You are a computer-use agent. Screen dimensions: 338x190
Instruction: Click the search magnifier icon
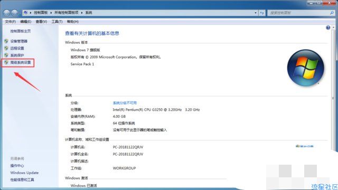pos(332,13)
